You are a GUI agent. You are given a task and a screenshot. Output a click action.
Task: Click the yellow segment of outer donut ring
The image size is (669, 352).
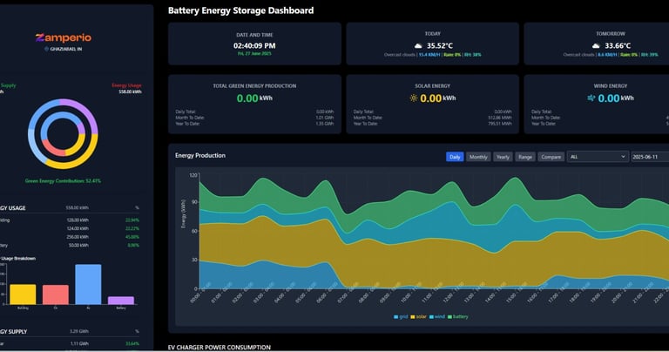[x=77, y=159]
